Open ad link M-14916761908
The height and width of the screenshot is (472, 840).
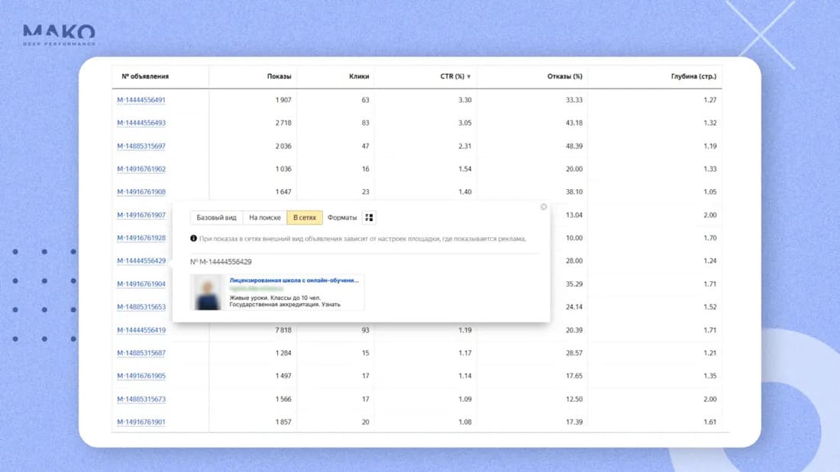pyautogui.click(x=141, y=192)
